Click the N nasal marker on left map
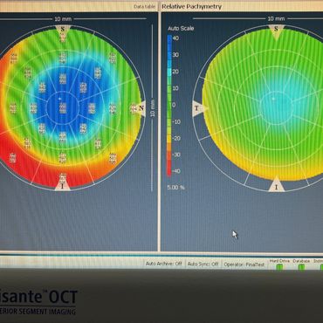The width and height of the screenshot is (323, 323). [141, 108]
